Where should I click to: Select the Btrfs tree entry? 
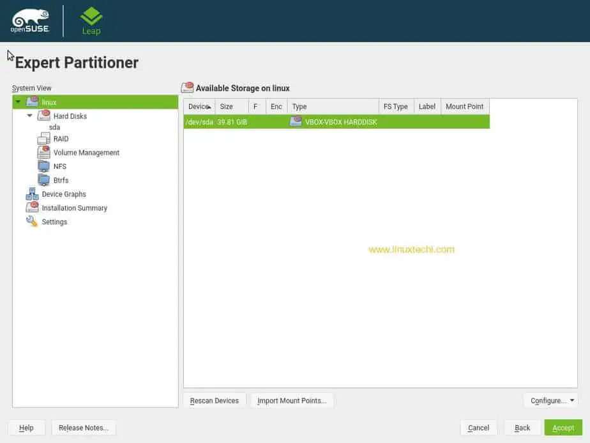(x=61, y=180)
